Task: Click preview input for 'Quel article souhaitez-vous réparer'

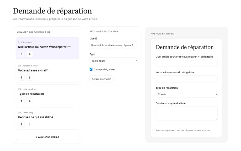Action: pyautogui.click(x=186, y=63)
